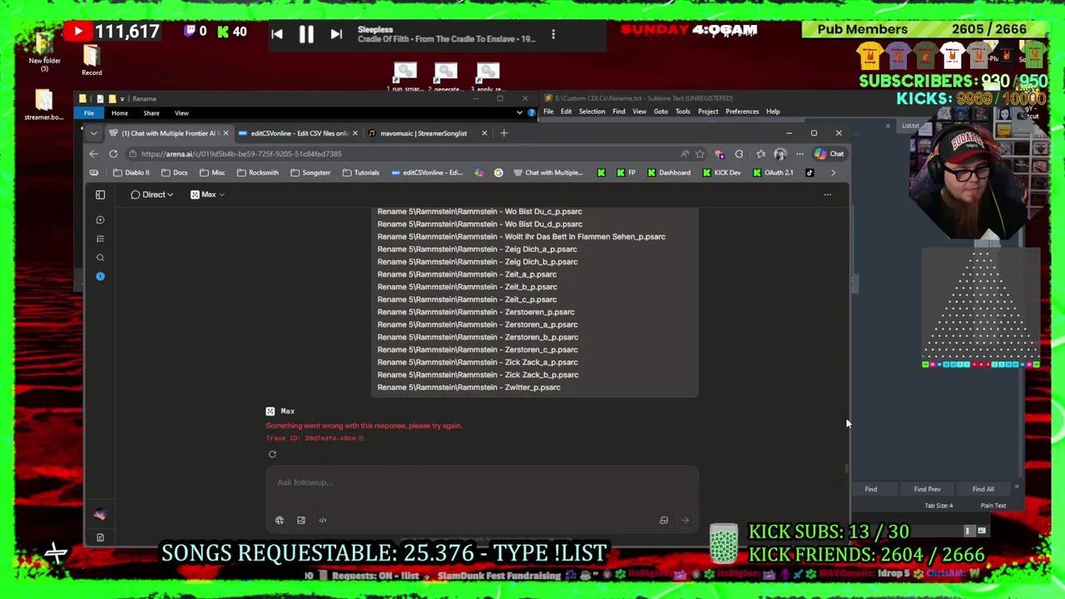The height and width of the screenshot is (599, 1065).
Task: Open the Record desktop folder
Action: [x=92, y=60]
